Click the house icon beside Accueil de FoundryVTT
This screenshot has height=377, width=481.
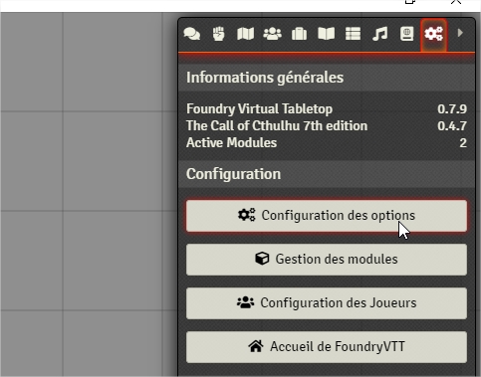click(x=256, y=346)
